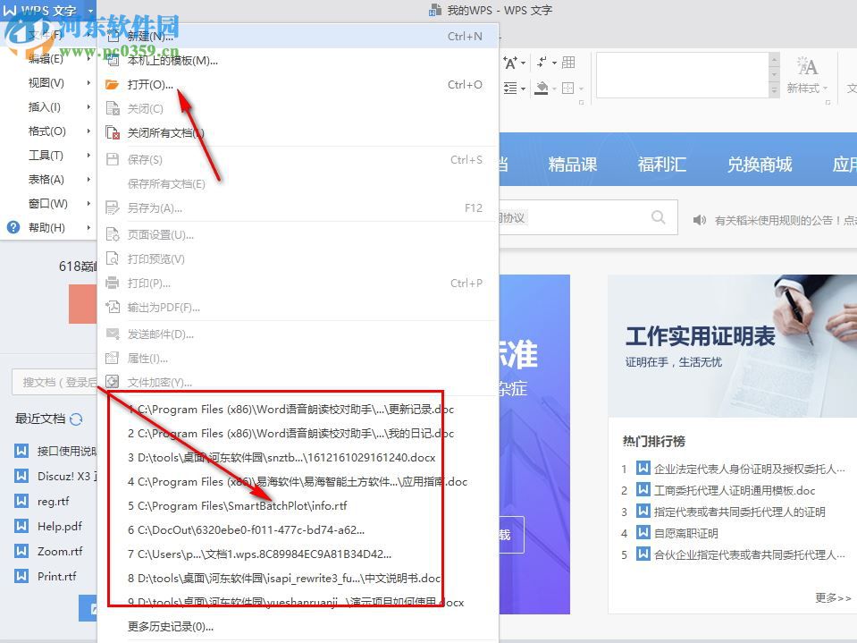Expand the dropdown arrow next to WPS 文字

[92, 12]
